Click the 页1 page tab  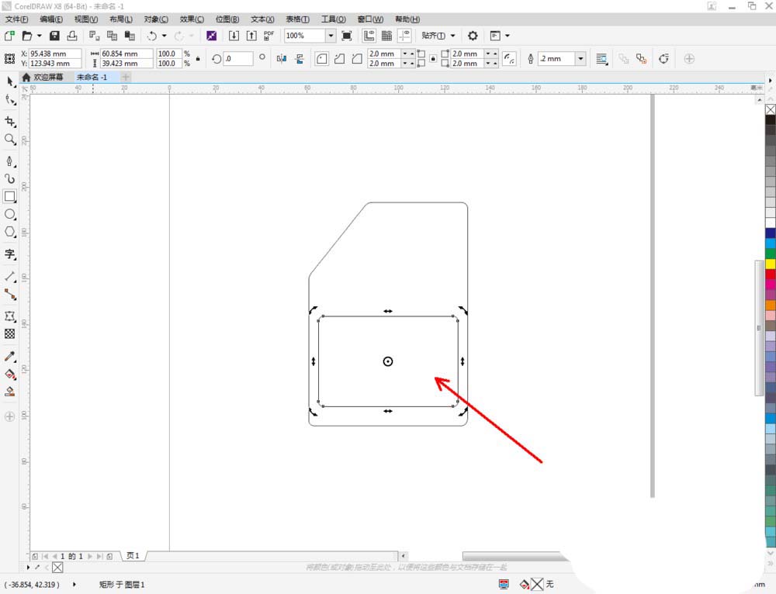pos(133,556)
